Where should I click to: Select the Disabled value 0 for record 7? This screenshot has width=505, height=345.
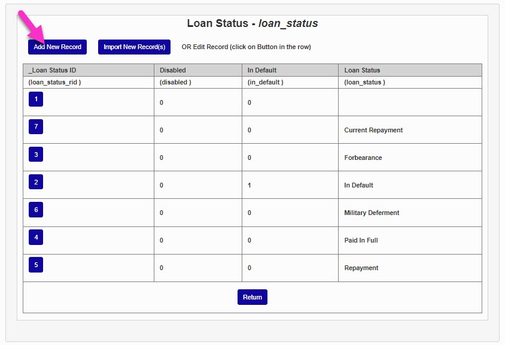[x=160, y=130]
